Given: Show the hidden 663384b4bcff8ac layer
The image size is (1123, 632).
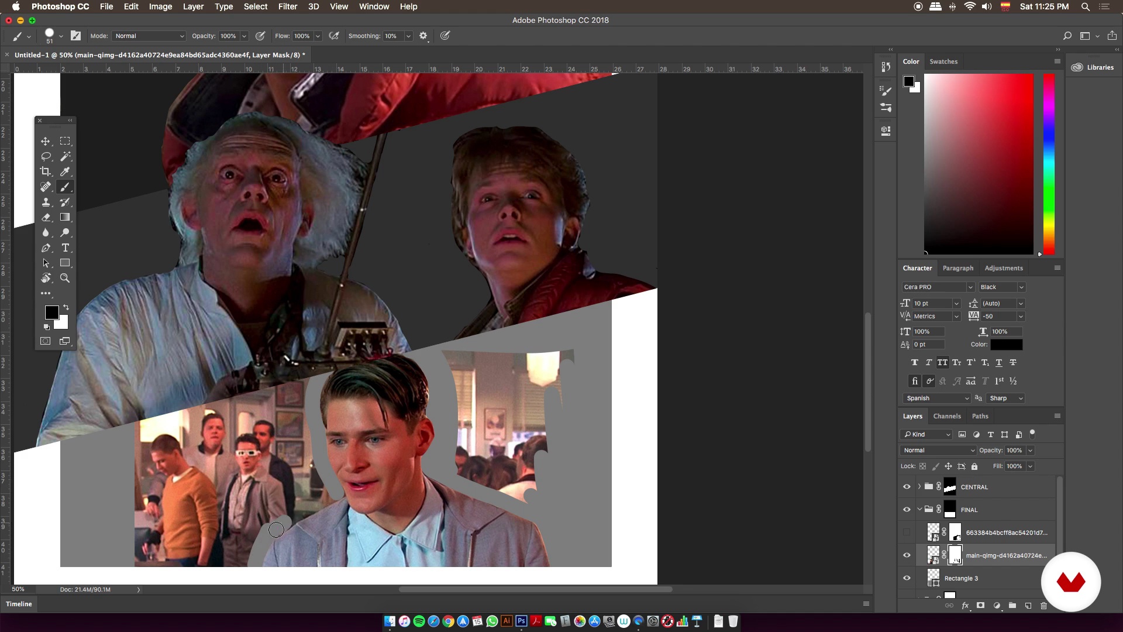Looking at the screenshot, I should (907, 533).
